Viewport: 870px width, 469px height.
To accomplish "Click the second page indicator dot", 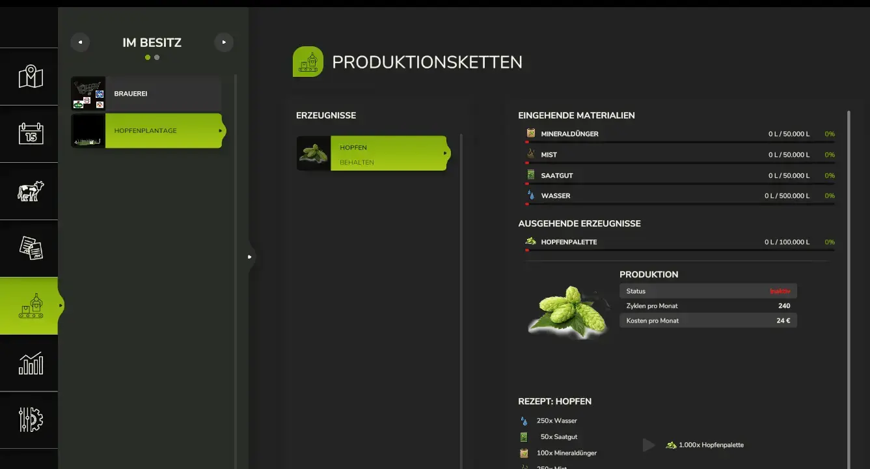I will pyautogui.click(x=157, y=57).
